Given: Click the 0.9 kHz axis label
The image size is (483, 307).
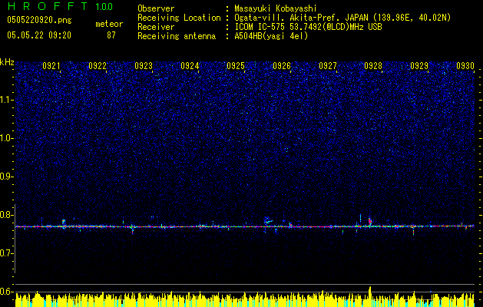Looking at the screenshot, I should (x=7, y=177).
